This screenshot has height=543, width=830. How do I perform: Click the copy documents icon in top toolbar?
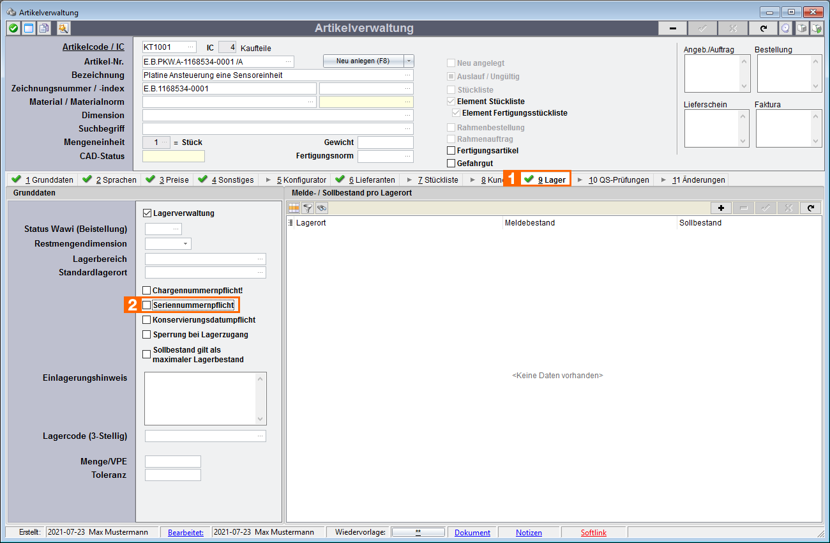(44, 28)
